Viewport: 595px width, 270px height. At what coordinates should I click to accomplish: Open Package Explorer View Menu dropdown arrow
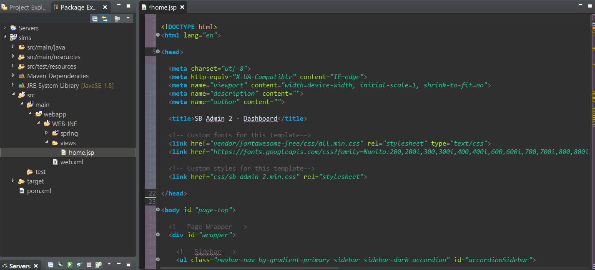[128, 18]
